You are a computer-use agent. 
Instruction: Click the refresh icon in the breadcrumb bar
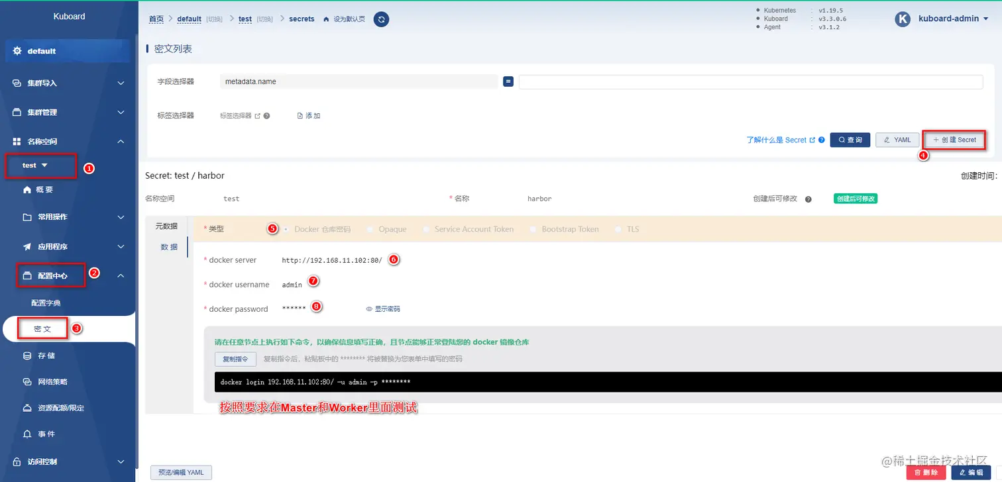coord(381,19)
